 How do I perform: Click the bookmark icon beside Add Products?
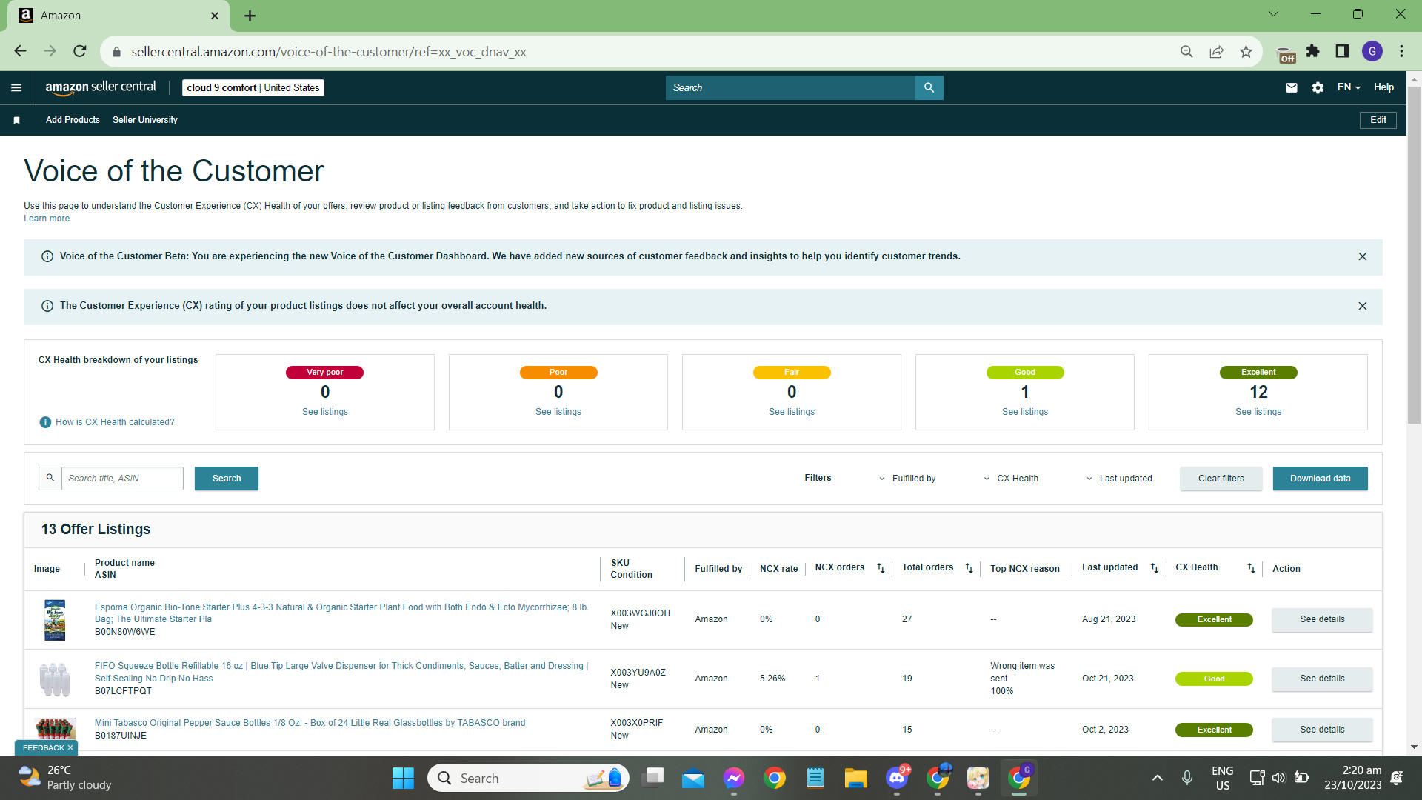16,120
